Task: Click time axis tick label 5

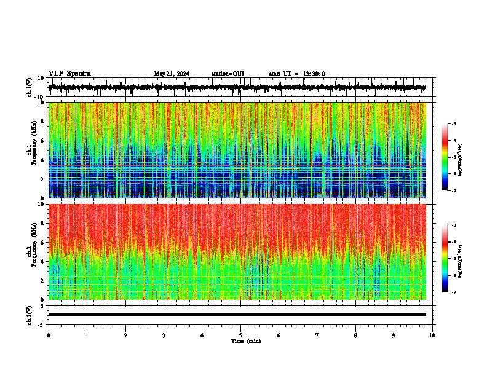Action: (x=240, y=335)
